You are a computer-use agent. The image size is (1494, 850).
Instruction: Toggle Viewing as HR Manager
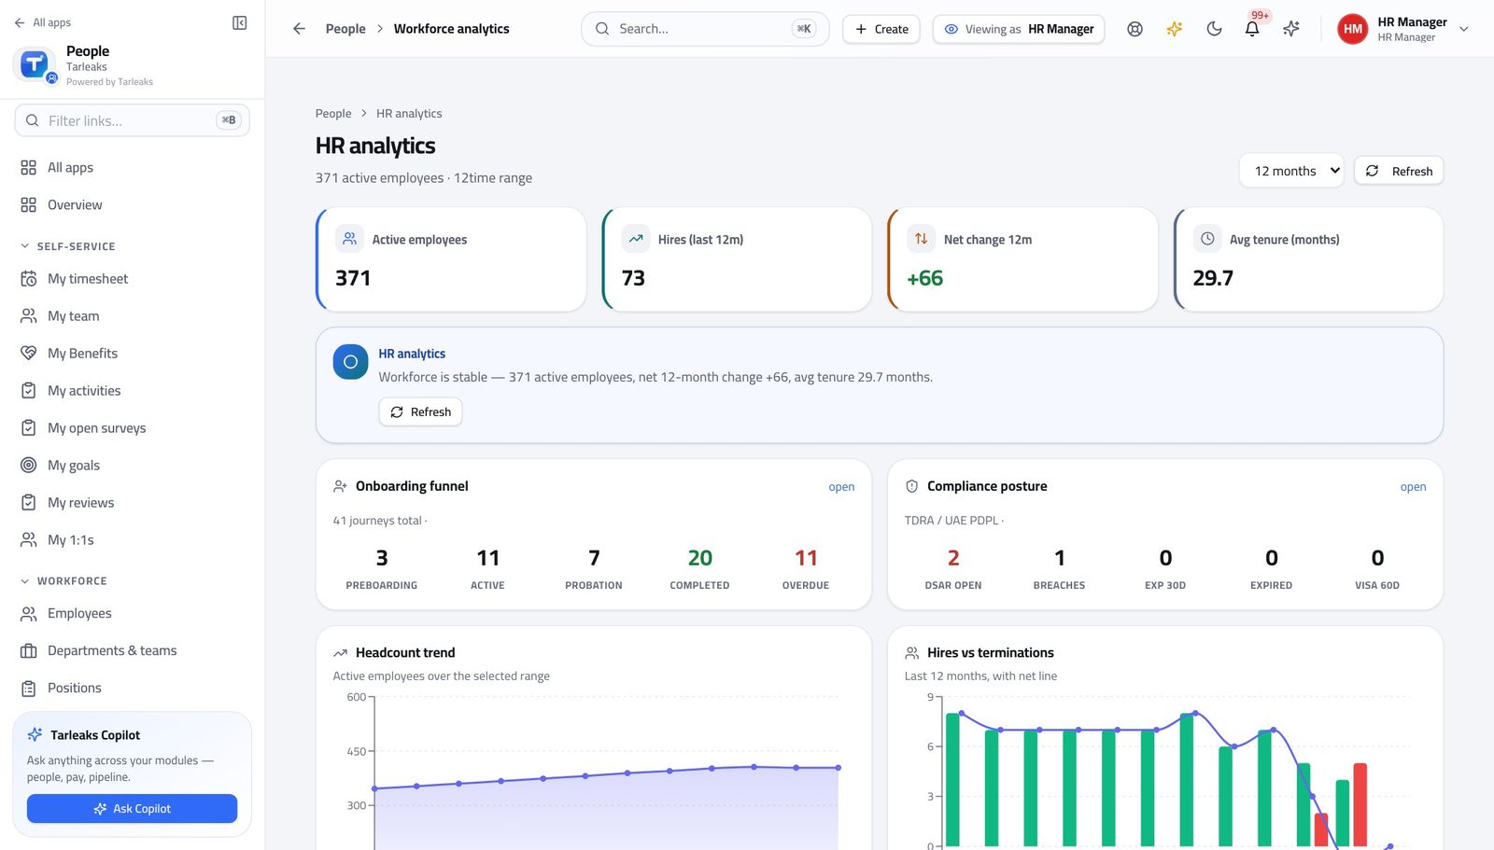[1019, 29]
